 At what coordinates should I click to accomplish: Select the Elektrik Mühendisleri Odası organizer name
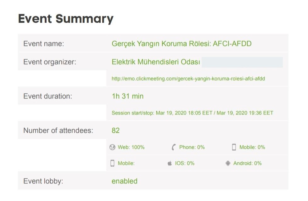pyautogui.click(x=156, y=62)
